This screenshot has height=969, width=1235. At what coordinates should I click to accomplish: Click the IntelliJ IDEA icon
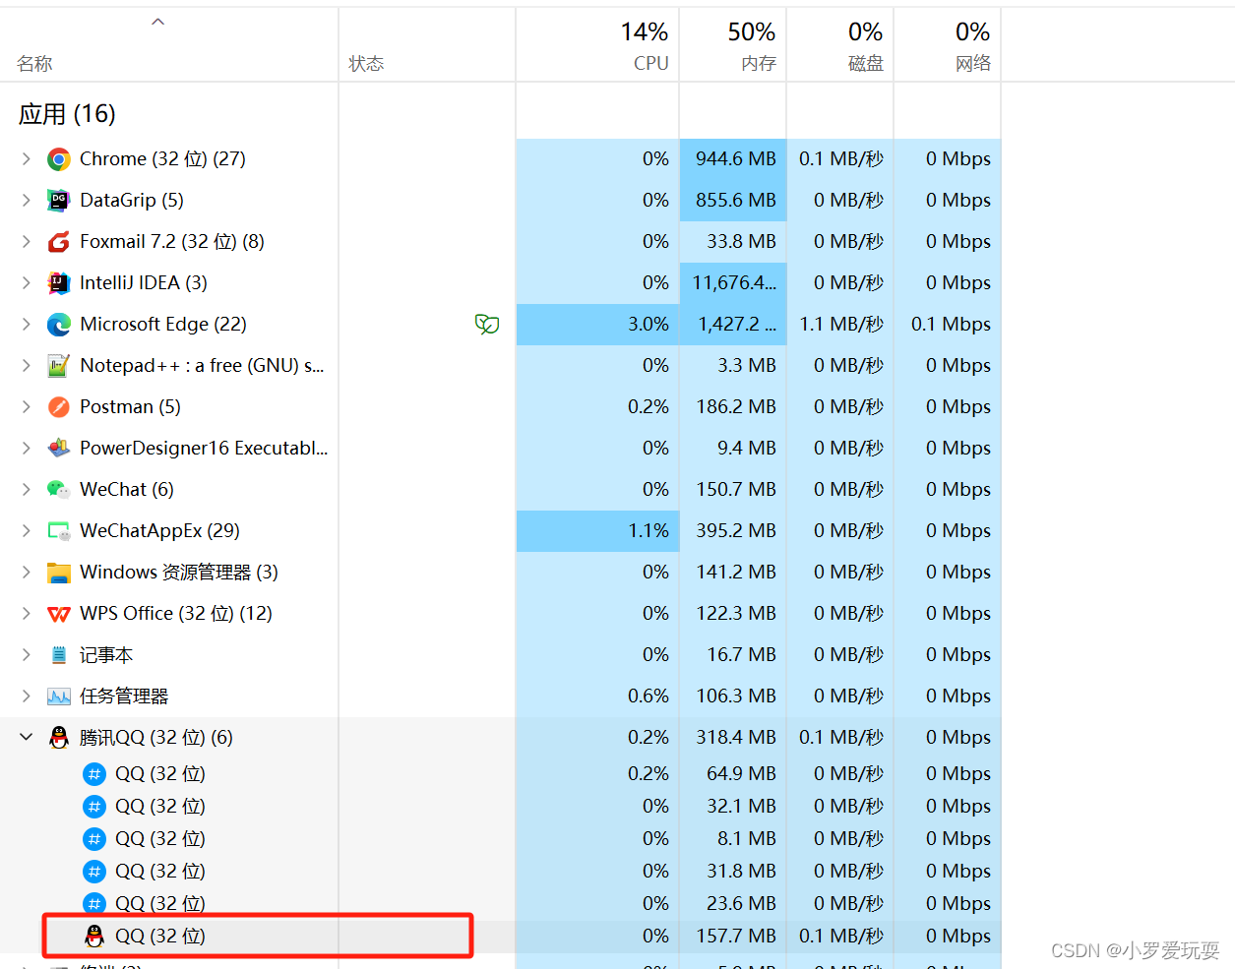pos(58,282)
